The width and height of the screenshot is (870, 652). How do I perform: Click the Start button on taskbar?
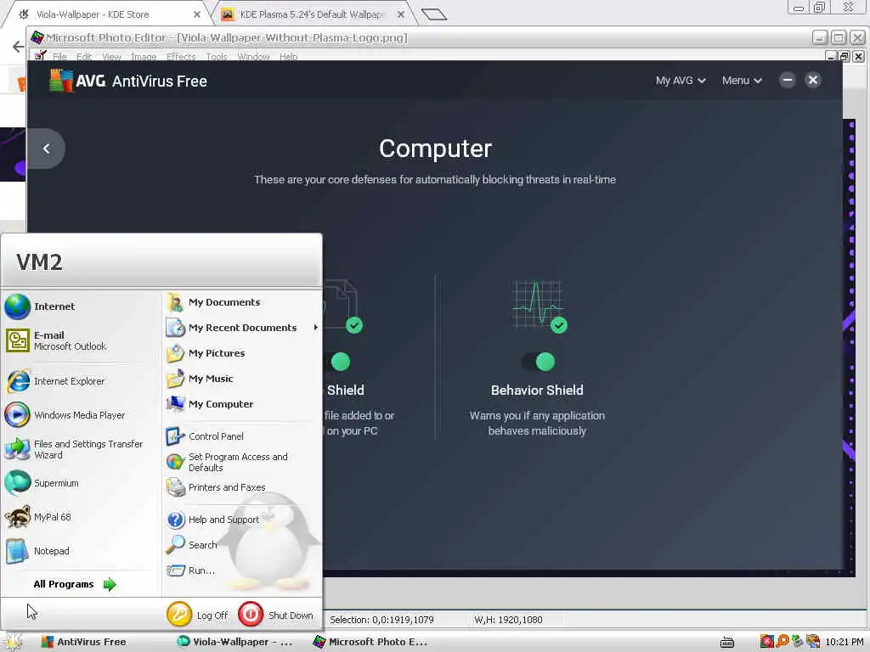click(14, 642)
